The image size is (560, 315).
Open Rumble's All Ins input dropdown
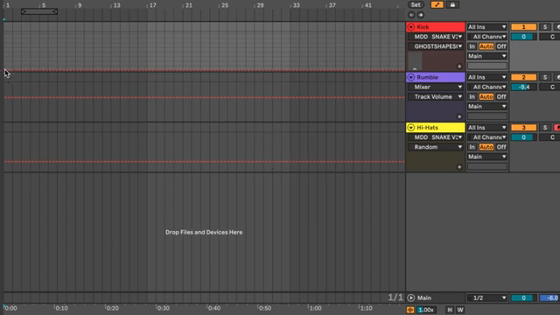tap(487, 77)
